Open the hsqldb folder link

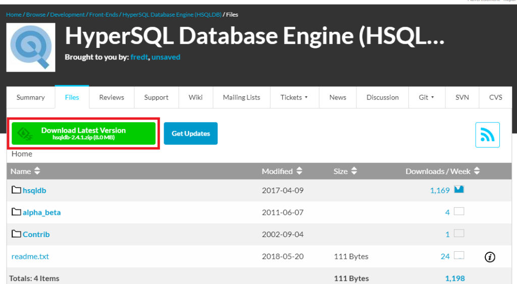[34, 191]
